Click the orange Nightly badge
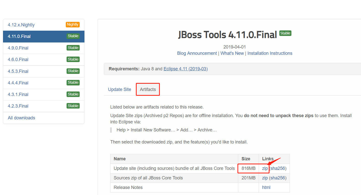The height and width of the screenshot is (195, 361). (x=73, y=24)
